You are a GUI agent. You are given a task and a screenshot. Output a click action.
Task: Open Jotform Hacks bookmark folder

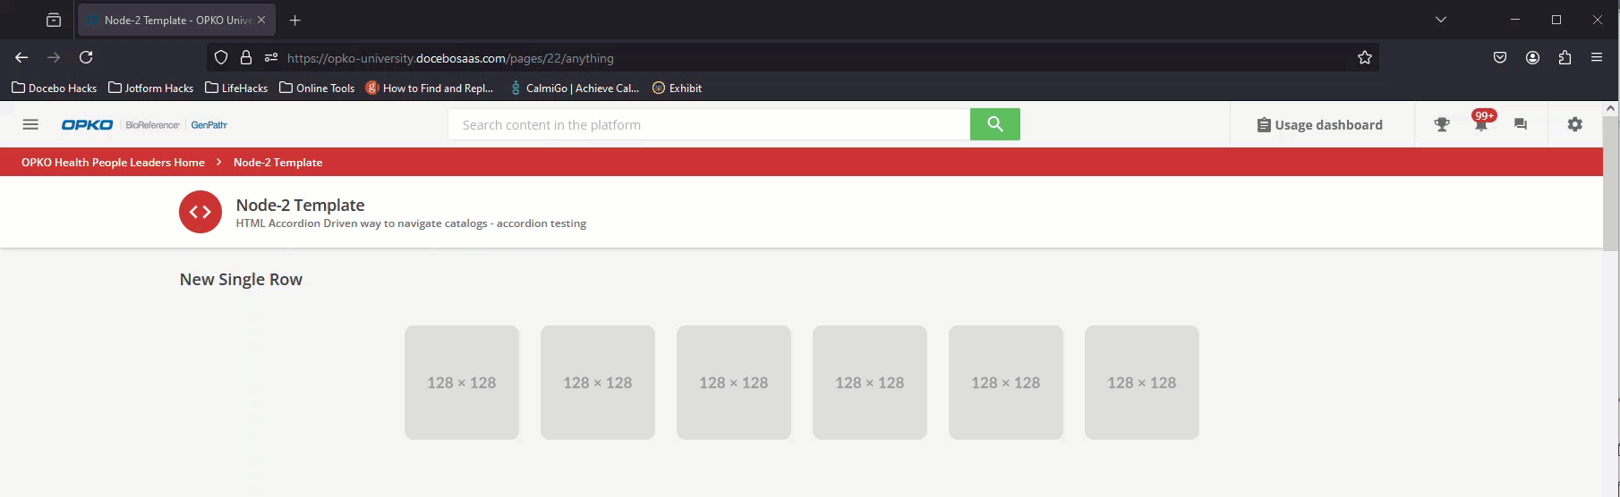150,88
